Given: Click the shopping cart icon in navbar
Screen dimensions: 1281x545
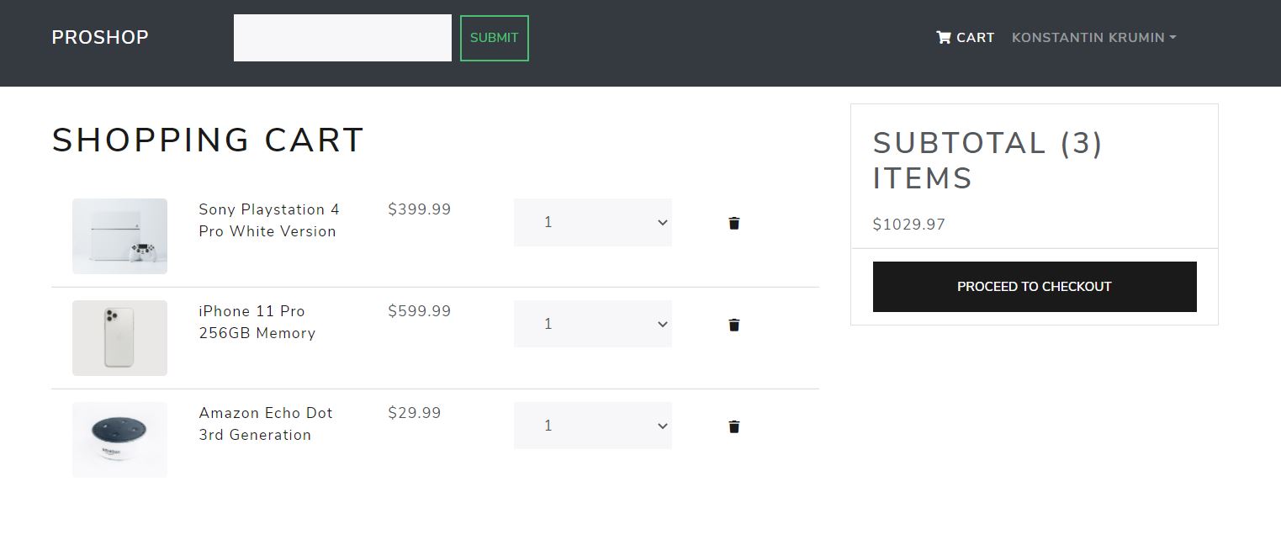Looking at the screenshot, I should point(944,37).
